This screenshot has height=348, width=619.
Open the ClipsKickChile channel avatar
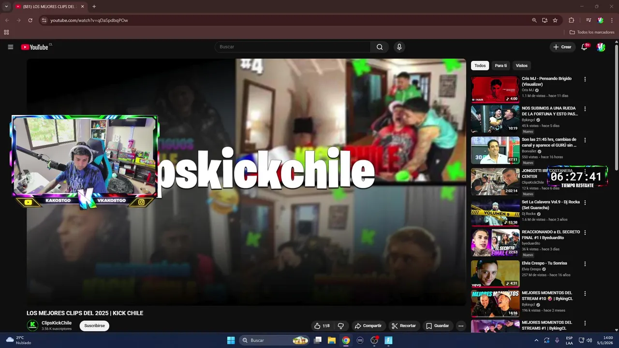click(x=32, y=325)
